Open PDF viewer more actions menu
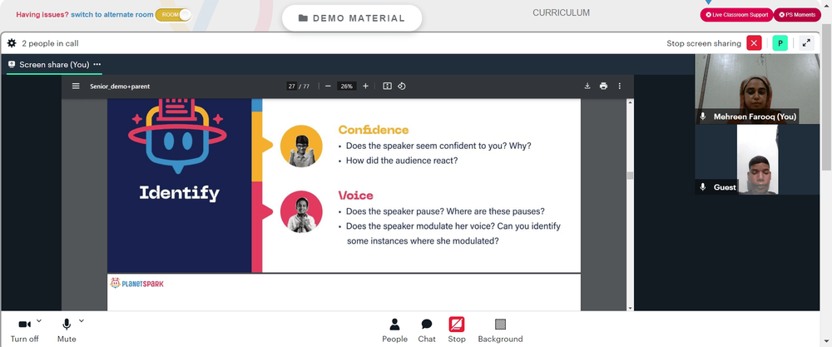 click(619, 86)
